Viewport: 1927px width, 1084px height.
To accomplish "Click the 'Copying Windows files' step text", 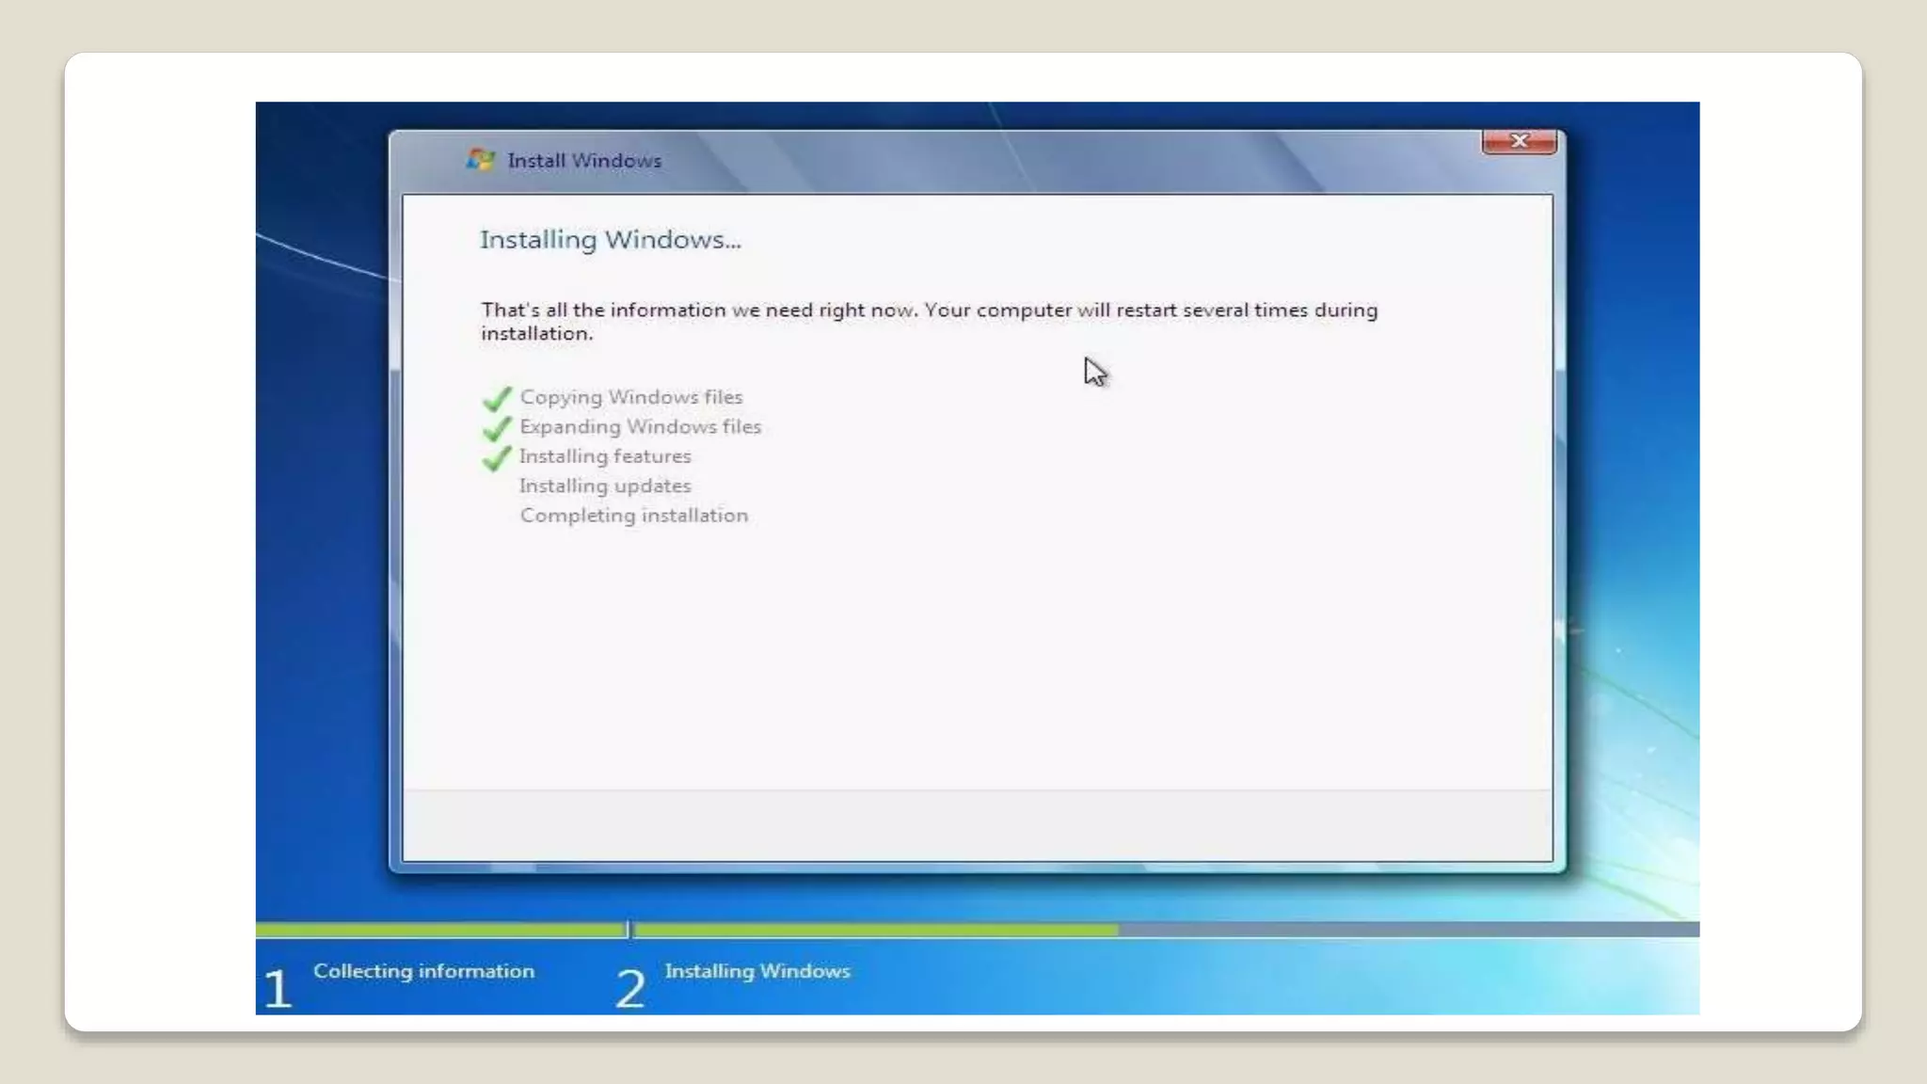I will [630, 397].
